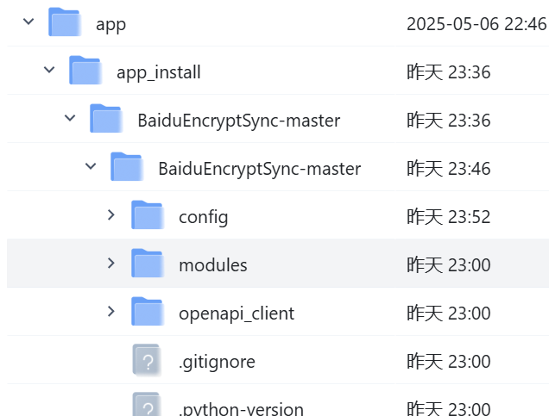Collapse the app folder chevron
This screenshot has height=416, width=549.
[28, 22]
